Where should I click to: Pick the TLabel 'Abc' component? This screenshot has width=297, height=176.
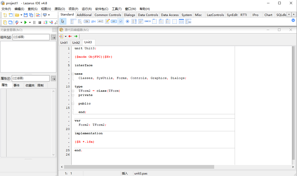click(94, 21)
